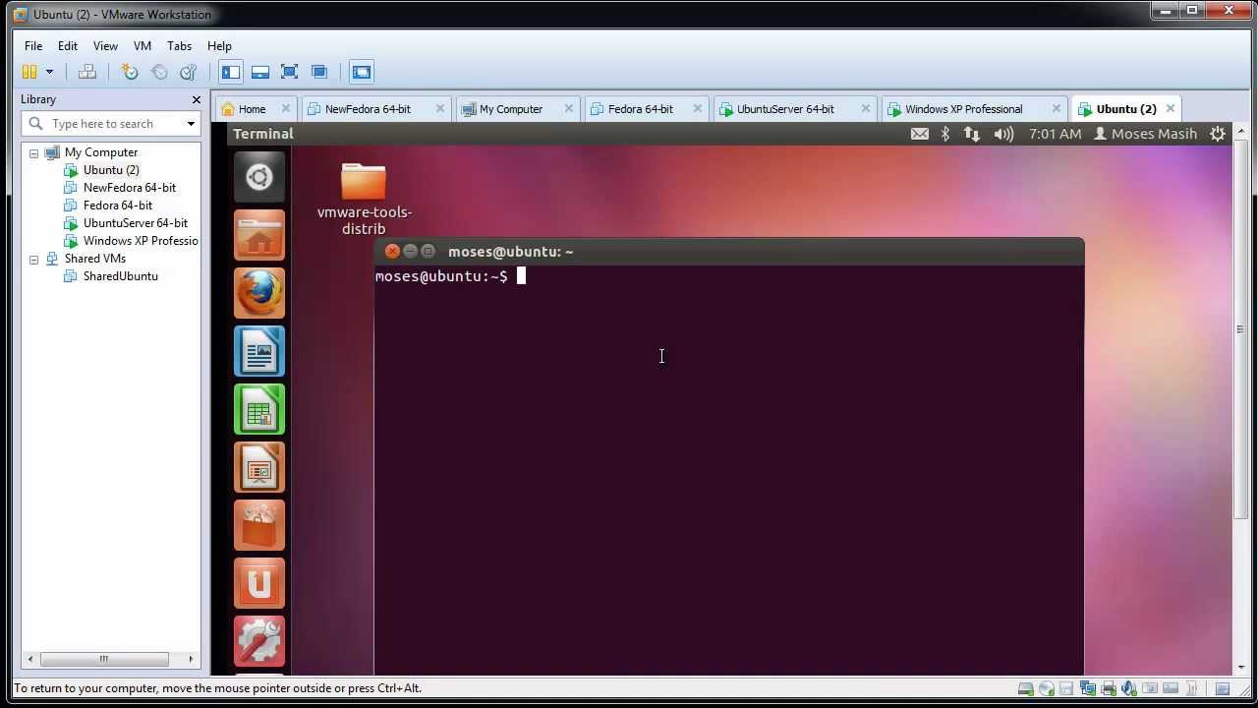Open the vmware-tools-distrib desktop folder
The height and width of the screenshot is (708, 1258).
click(x=364, y=198)
